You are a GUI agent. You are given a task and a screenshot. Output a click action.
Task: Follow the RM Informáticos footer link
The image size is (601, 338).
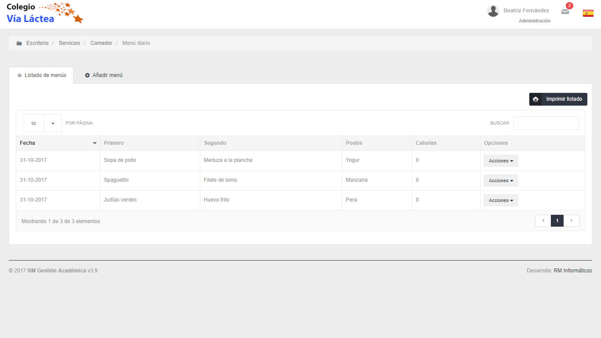(x=573, y=271)
